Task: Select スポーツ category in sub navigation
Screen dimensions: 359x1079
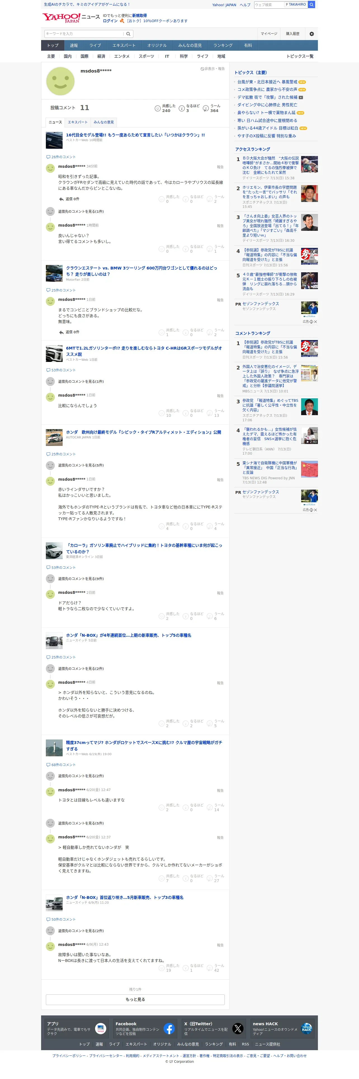Action: tap(146, 57)
